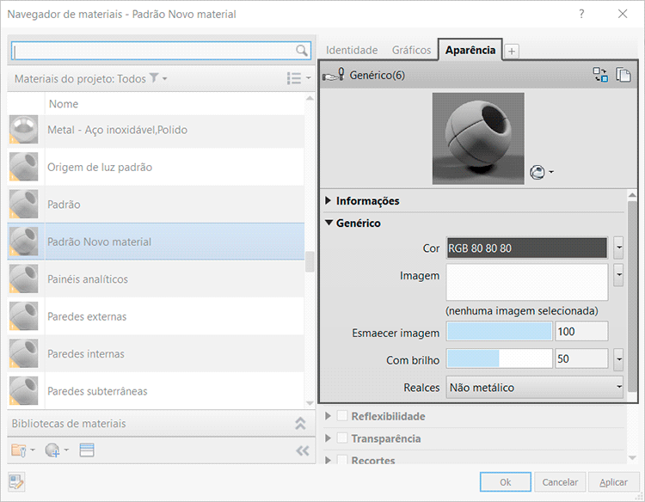This screenshot has height=502, width=645.
Task: Expand the Bibliotecas de materiais panel
Action: pos(300,423)
